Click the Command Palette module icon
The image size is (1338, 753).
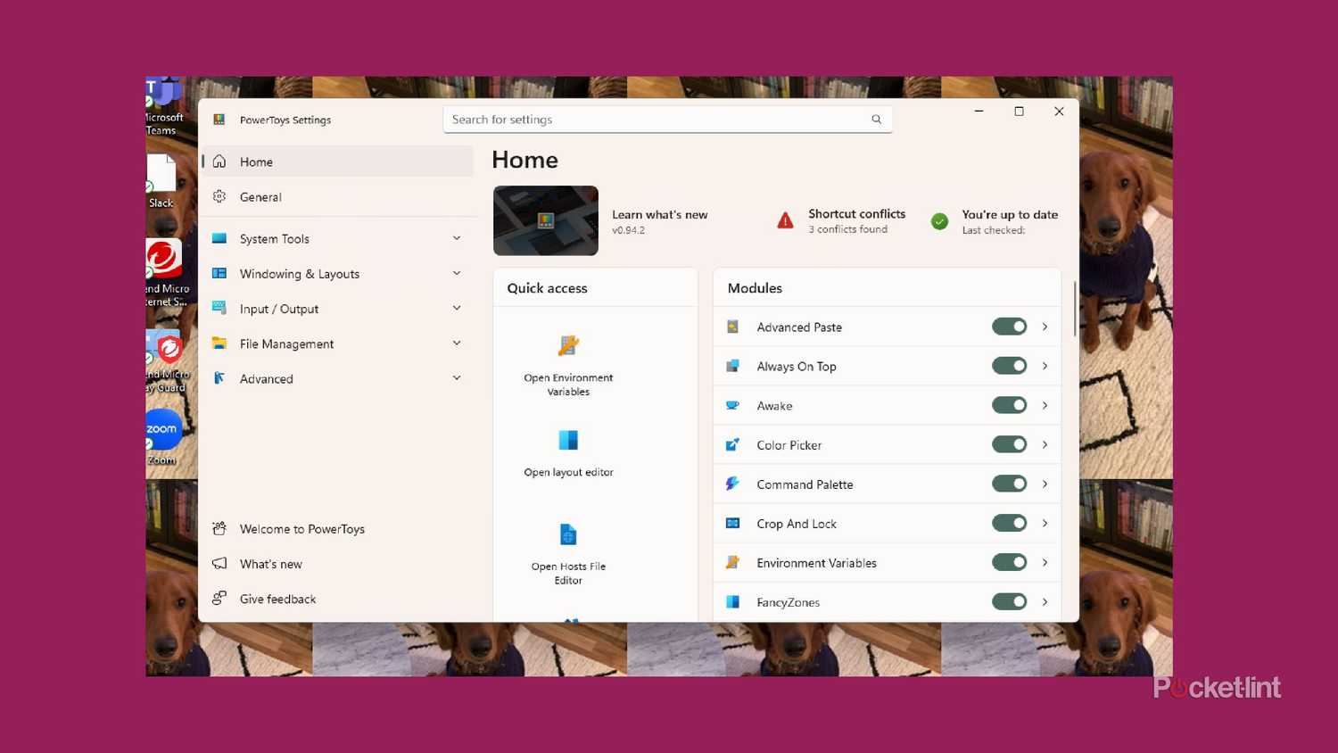[732, 484]
